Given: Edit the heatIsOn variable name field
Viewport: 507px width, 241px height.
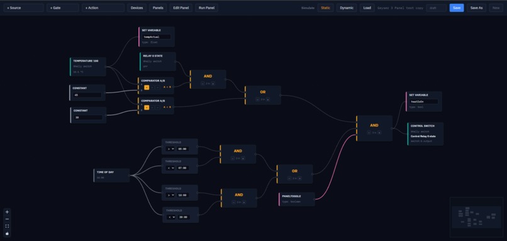Looking at the screenshot, I should 423,101.
